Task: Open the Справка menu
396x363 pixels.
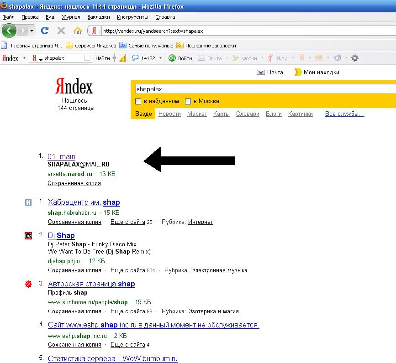Action: (165, 17)
